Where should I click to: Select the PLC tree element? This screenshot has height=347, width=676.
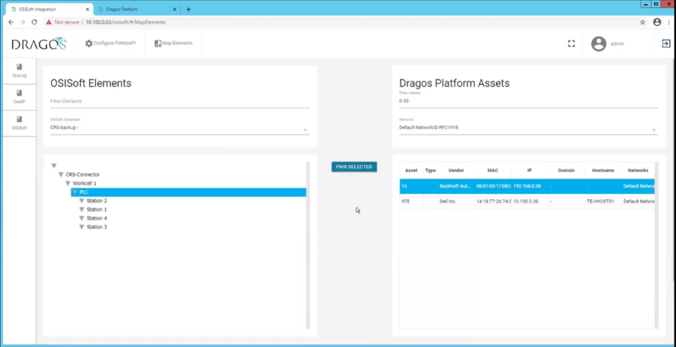(188, 192)
